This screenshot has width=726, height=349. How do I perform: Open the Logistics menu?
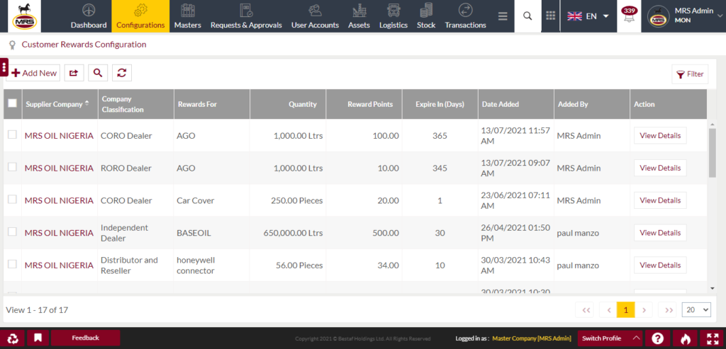(x=393, y=16)
